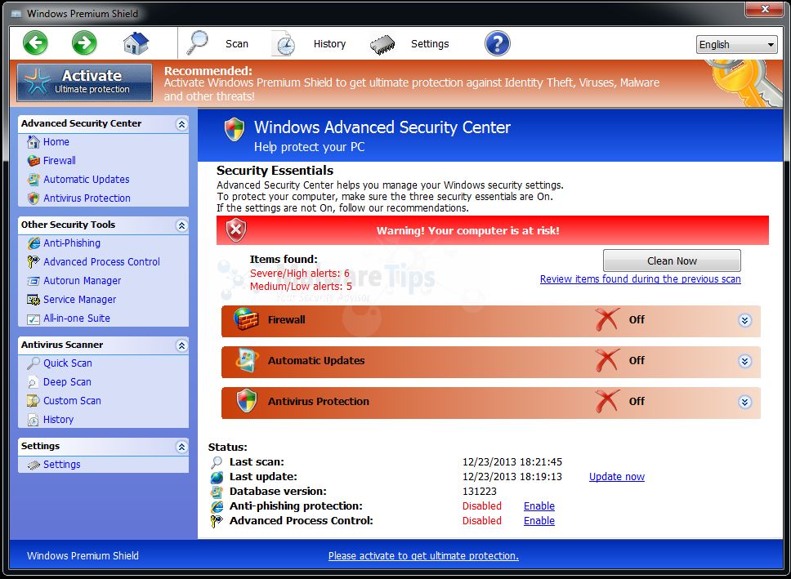Image resolution: width=791 pixels, height=579 pixels.
Task: Click the magnifier icon beside Last scan
Action: (x=217, y=462)
